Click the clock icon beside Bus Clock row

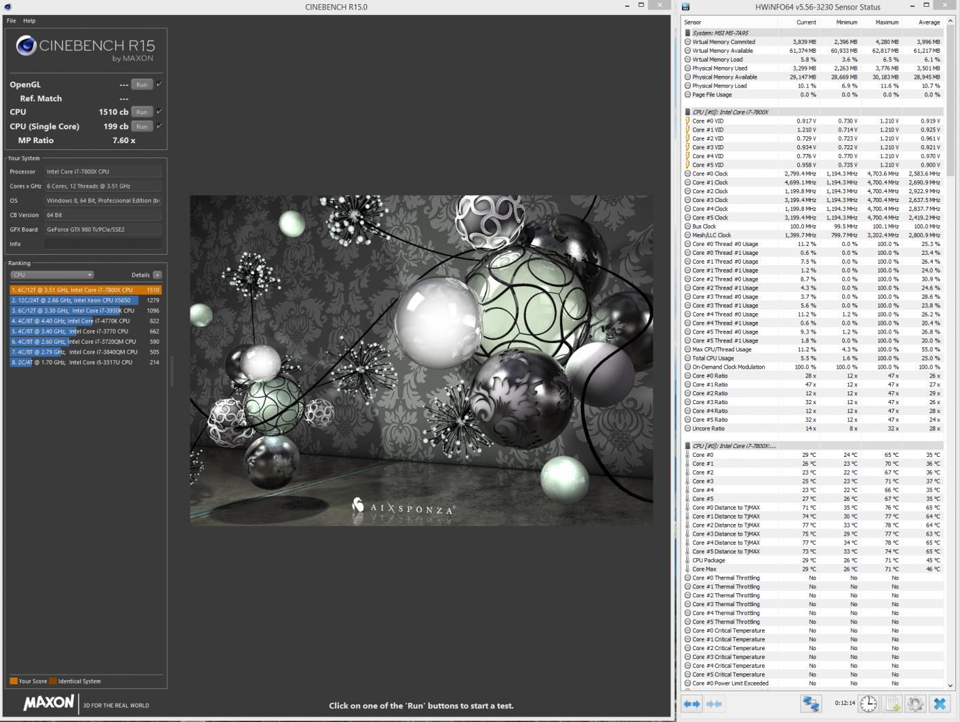pos(687,226)
